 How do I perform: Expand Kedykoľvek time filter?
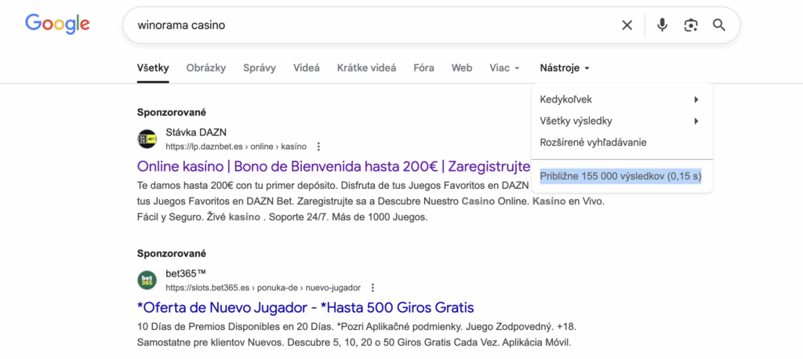(620, 100)
